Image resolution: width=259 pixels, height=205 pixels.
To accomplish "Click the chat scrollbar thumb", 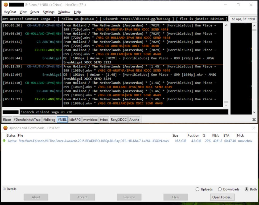I will pos(226,102).
